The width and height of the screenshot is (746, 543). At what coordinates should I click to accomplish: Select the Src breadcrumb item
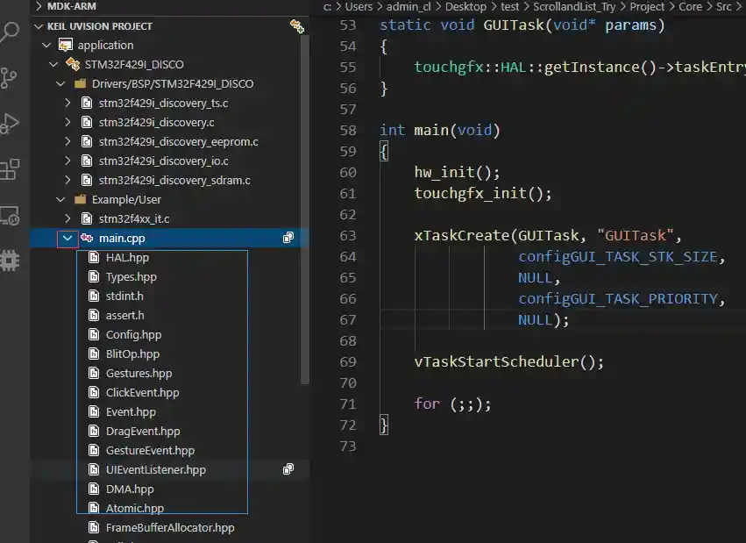point(725,6)
